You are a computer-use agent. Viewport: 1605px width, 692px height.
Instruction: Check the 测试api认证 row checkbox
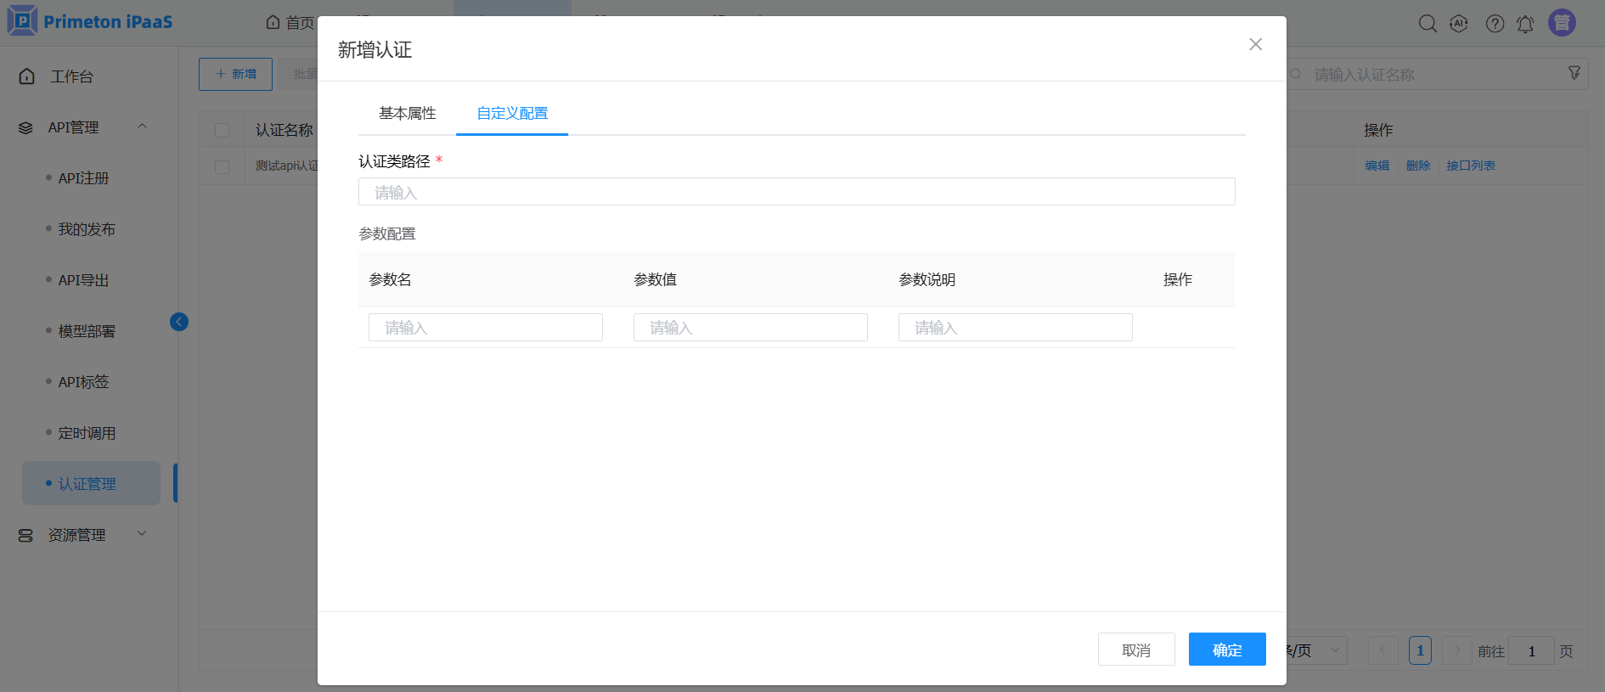coord(222,167)
